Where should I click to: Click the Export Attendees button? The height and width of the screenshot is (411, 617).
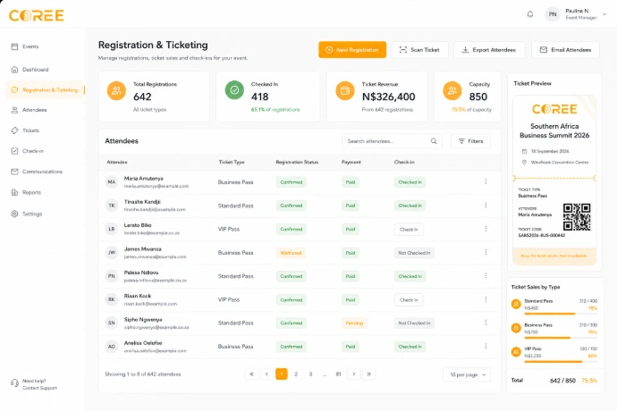coord(489,50)
